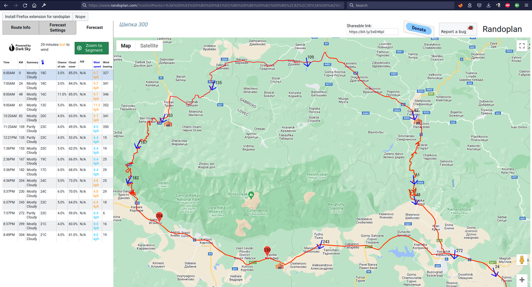
Task: Toggle the Wind speed column header
Action: pyautogui.click(x=97, y=64)
